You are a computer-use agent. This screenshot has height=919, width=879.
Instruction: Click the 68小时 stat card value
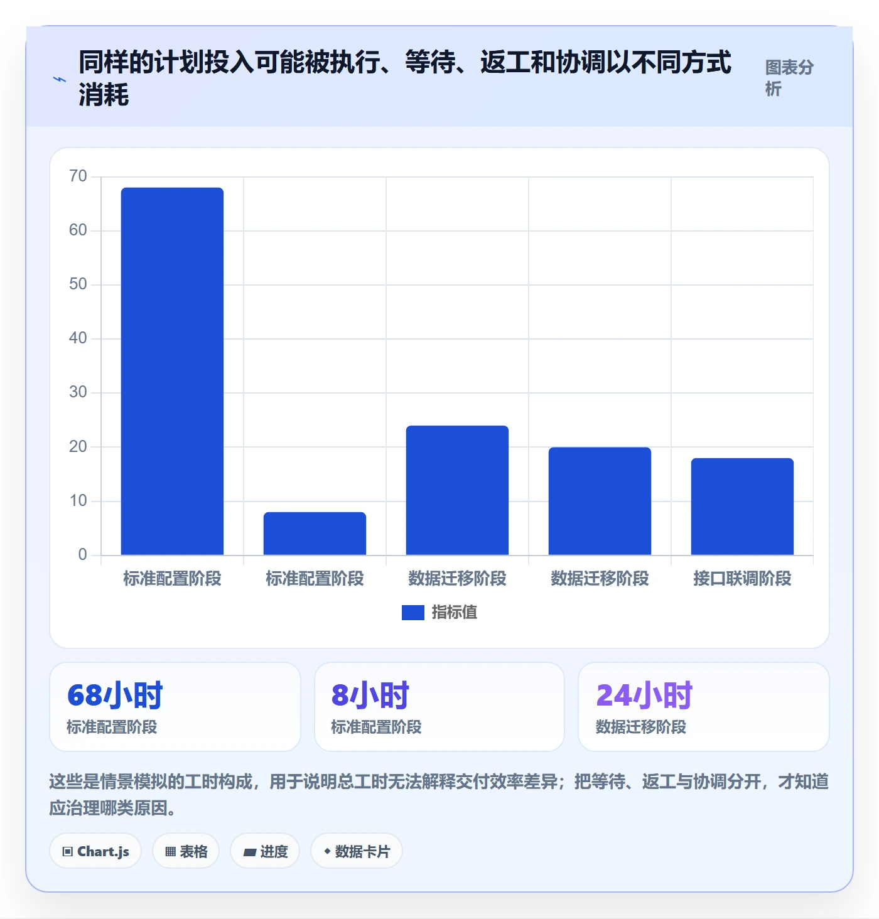[x=115, y=695]
